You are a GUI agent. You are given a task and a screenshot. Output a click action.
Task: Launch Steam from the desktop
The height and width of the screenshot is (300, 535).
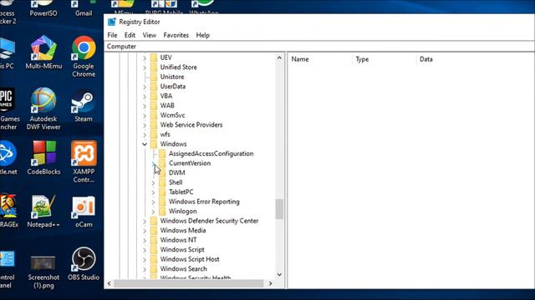point(84,106)
